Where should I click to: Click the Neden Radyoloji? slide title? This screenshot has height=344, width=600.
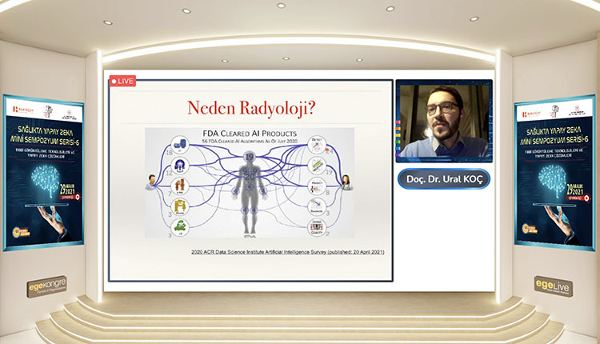pos(249,108)
